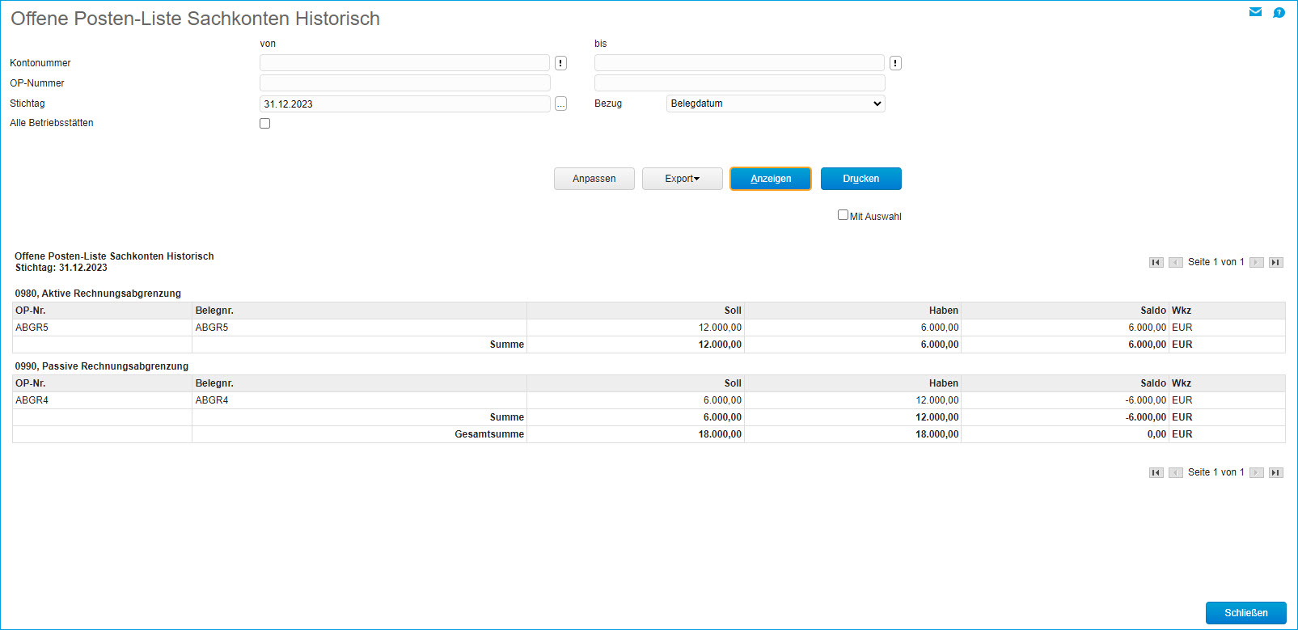Open the mail envelope icon
This screenshot has height=630, width=1298.
point(1255,12)
